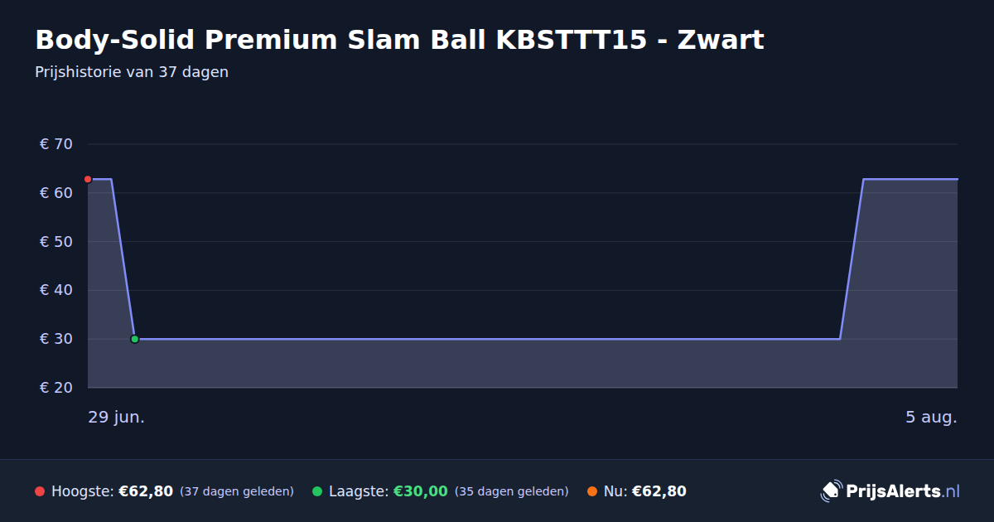Viewport: 994px width, 522px height.
Task: Click the highest price value €62,80
Action: tap(146, 491)
